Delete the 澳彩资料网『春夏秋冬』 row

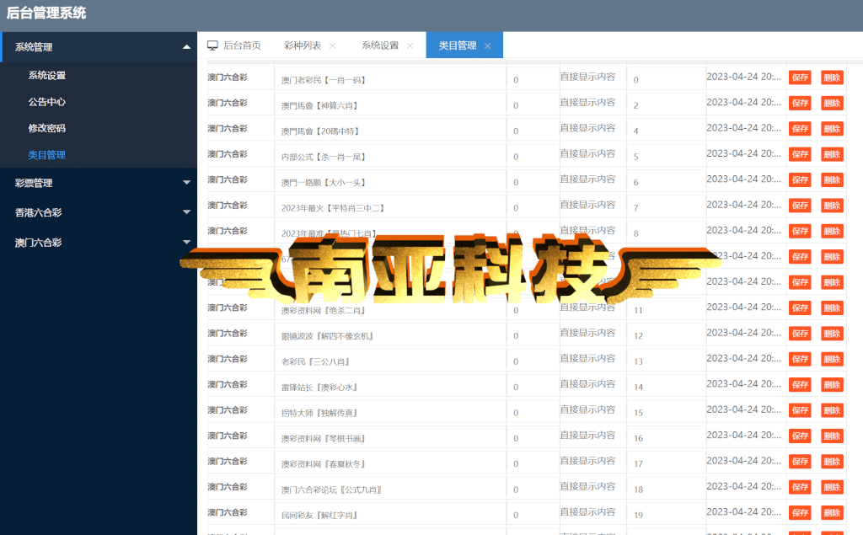tap(832, 461)
